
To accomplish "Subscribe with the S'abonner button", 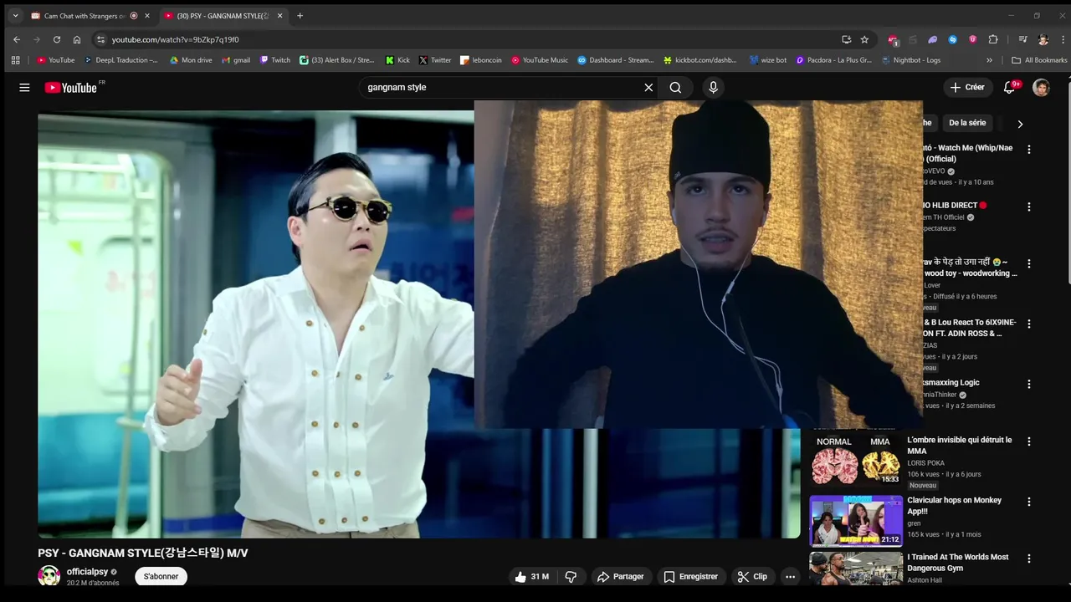I will [161, 577].
